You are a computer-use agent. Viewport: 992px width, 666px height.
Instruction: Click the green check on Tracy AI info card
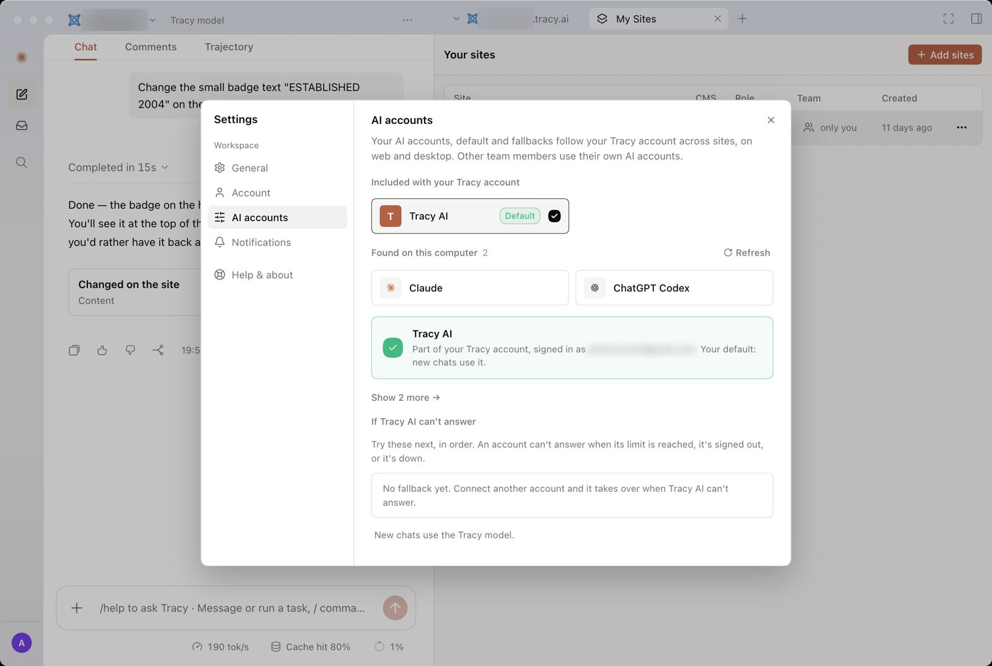[x=392, y=348]
